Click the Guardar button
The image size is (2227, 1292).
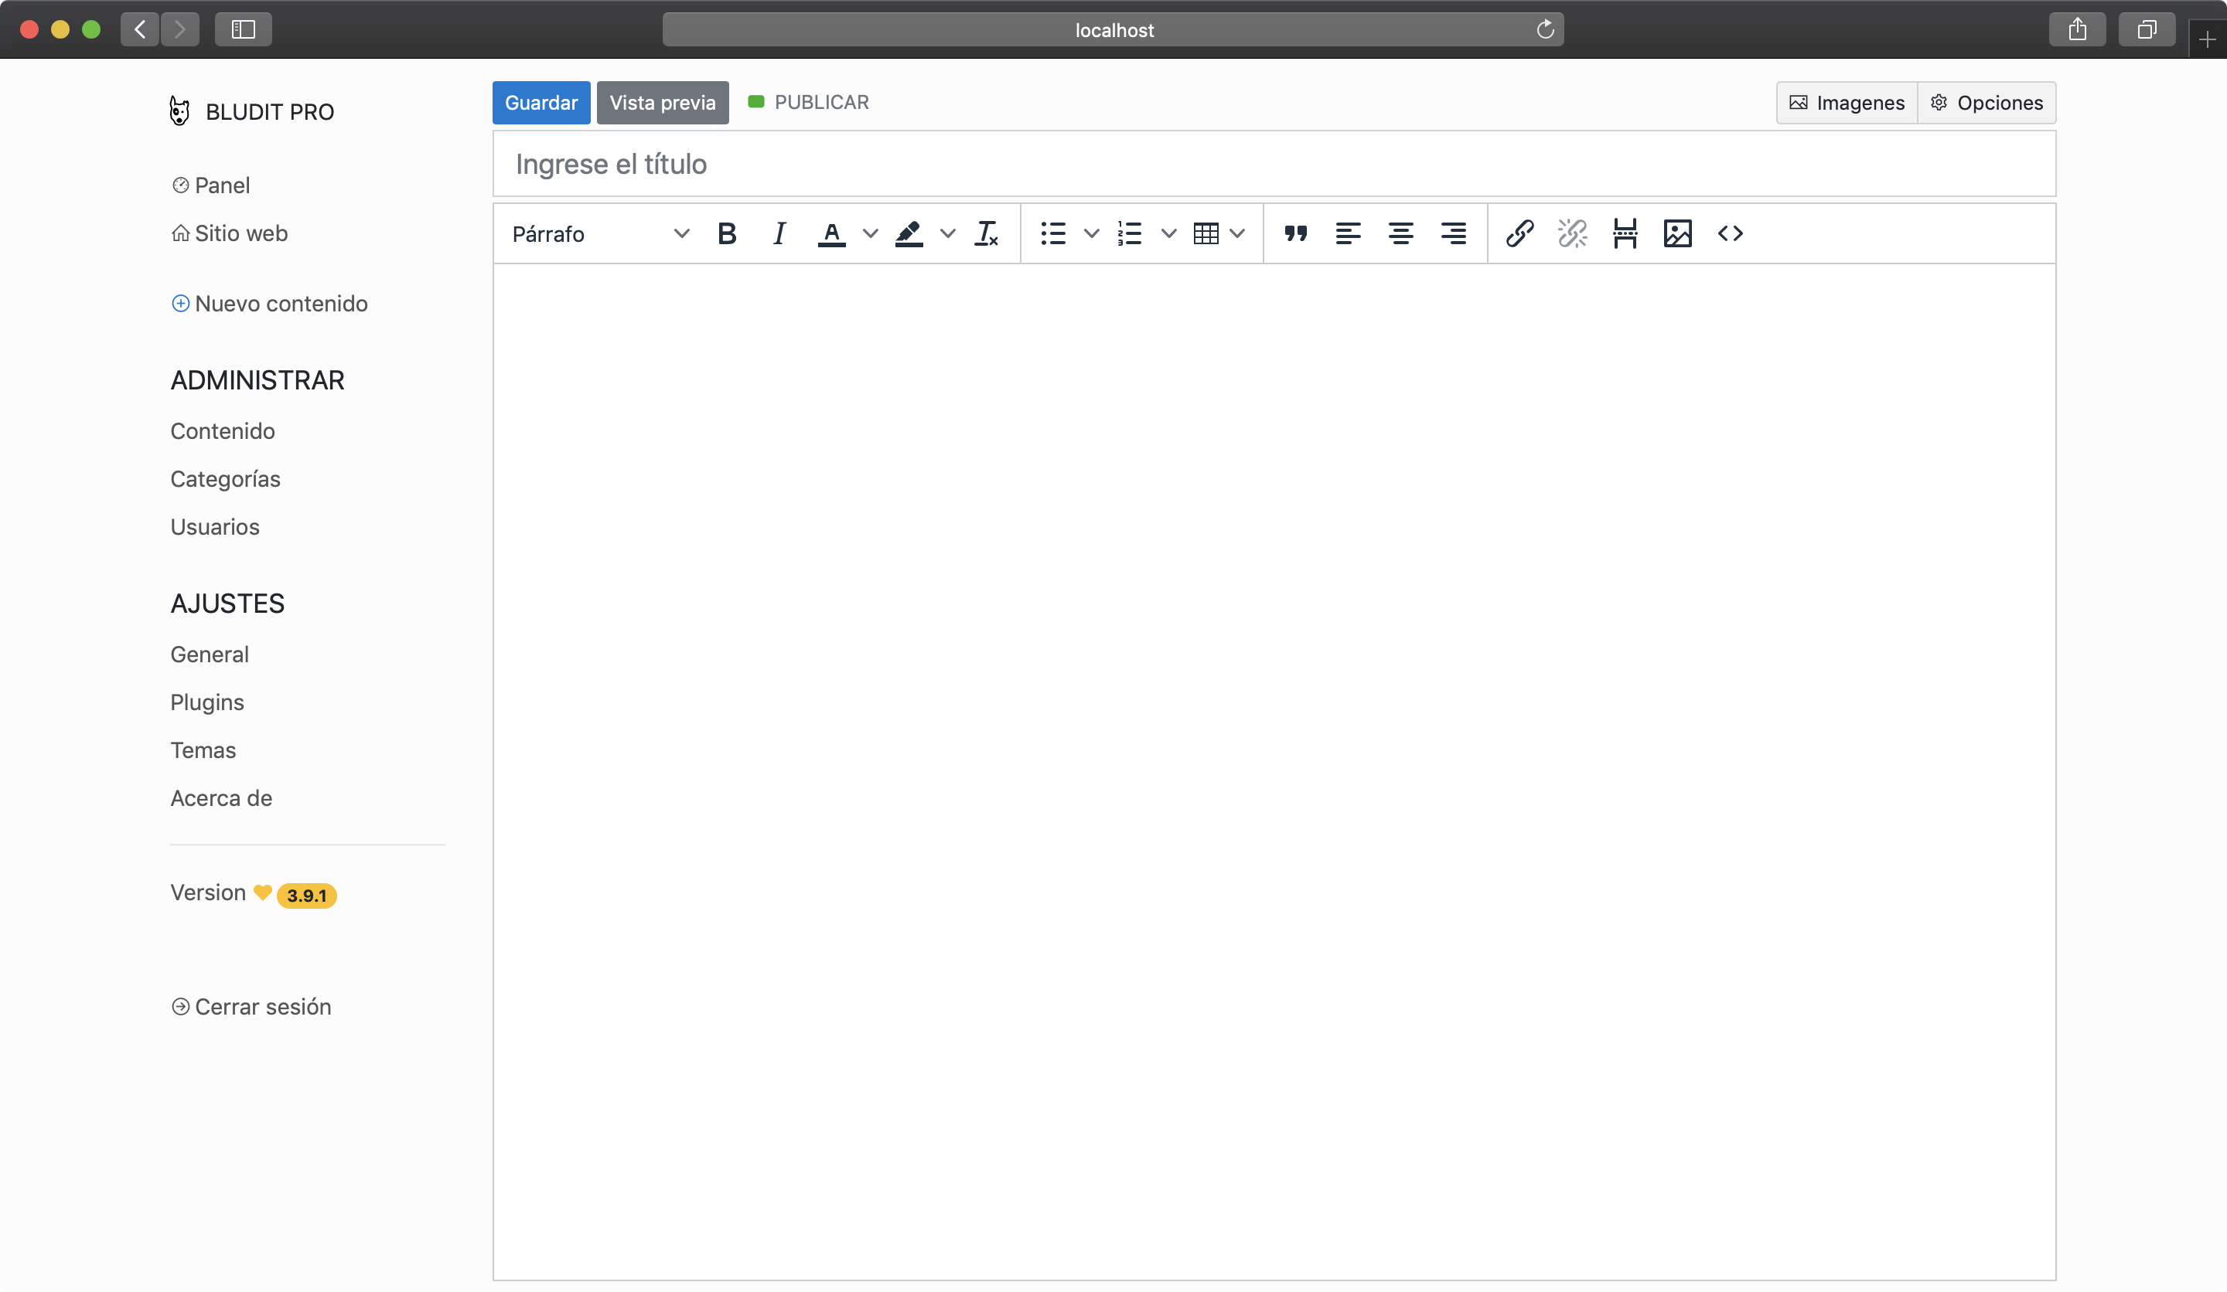pos(541,103)
